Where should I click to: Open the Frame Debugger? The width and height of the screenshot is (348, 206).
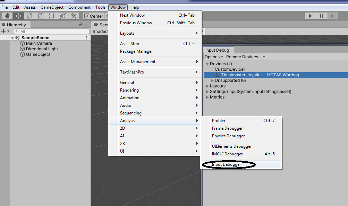click(241, 128)
